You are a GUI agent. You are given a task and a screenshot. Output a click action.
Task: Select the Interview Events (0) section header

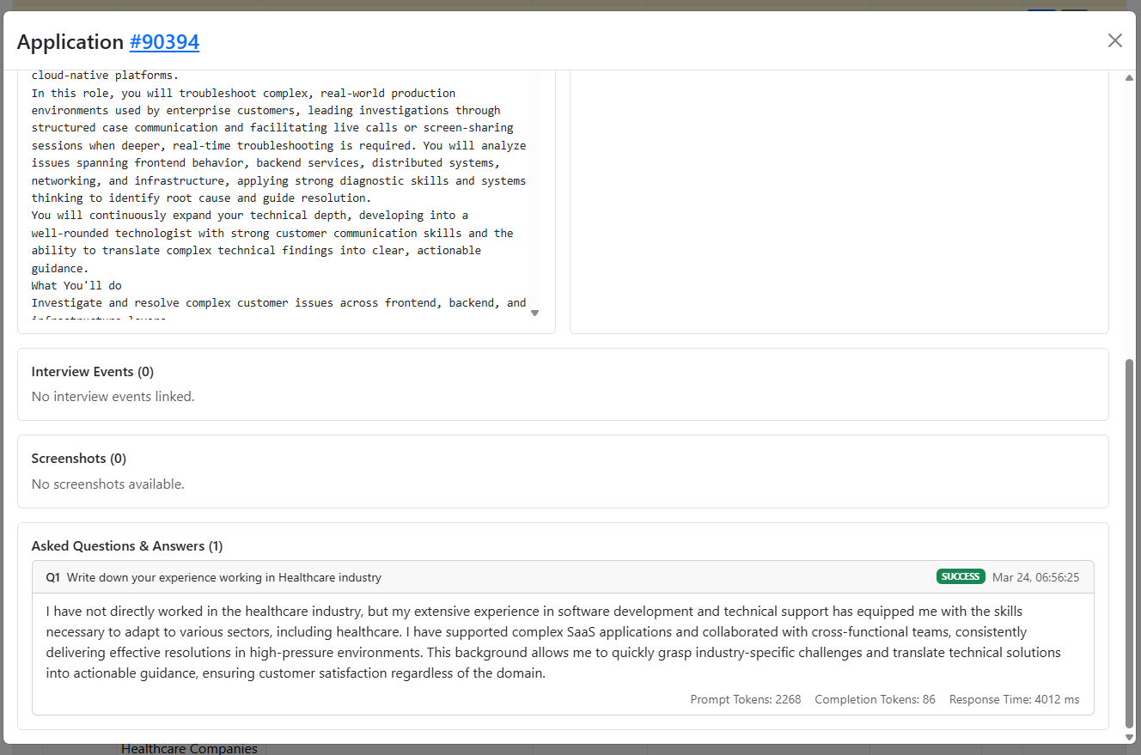(x=93, y=372)
